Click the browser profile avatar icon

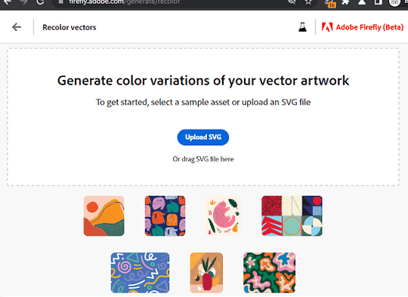tap(394, 2)
